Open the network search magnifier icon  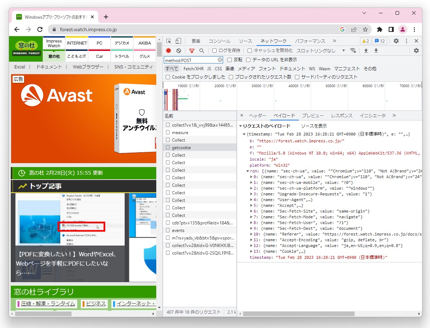(202, 51)
